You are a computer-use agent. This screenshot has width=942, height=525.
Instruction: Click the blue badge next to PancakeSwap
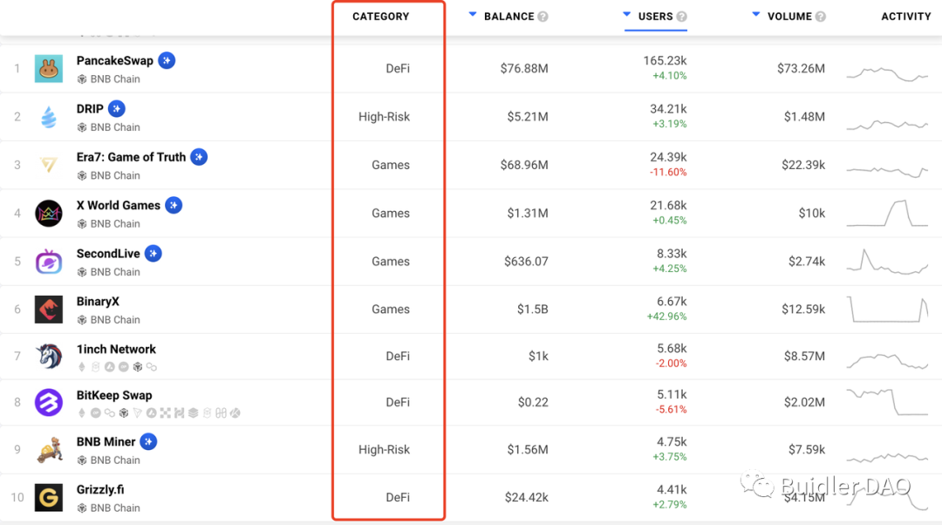coord(167,61)
